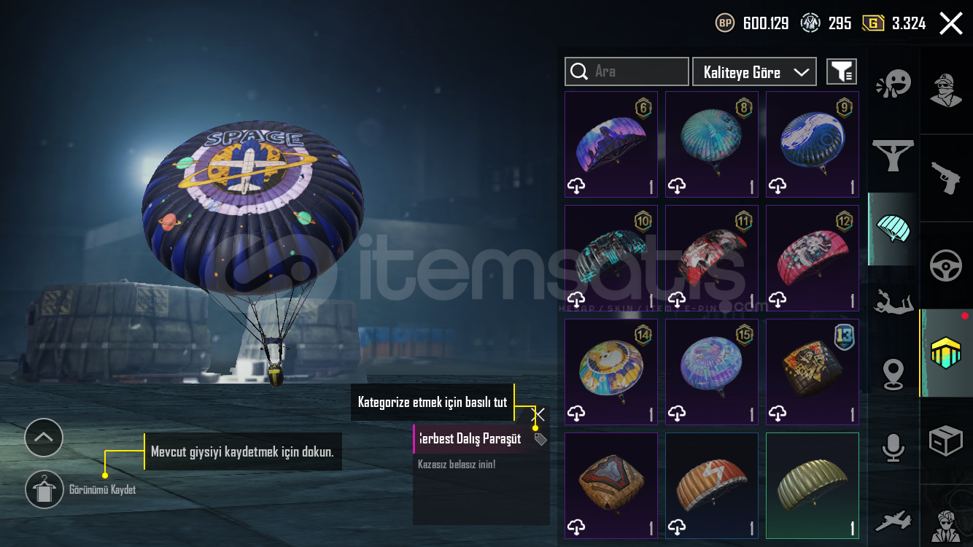973x547 pixels.
Task: Select the microphone voice category icon
Action: [x=893, y=447]
